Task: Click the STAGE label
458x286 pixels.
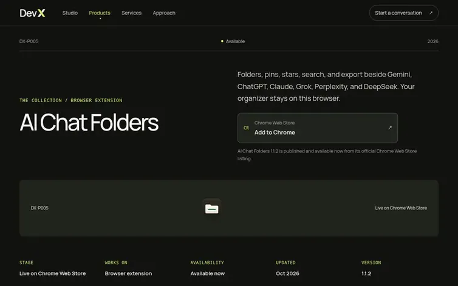Action: point(26,263)
